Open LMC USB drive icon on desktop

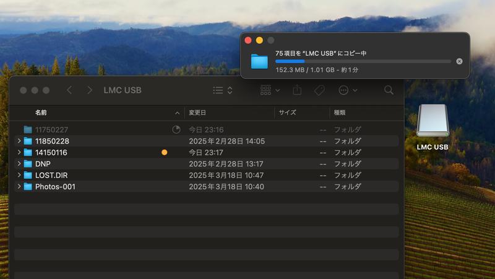coord(433,121)
